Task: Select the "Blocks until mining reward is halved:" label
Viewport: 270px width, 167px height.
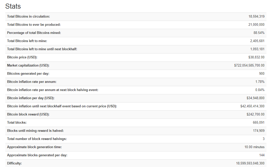Action: point(35,131)
